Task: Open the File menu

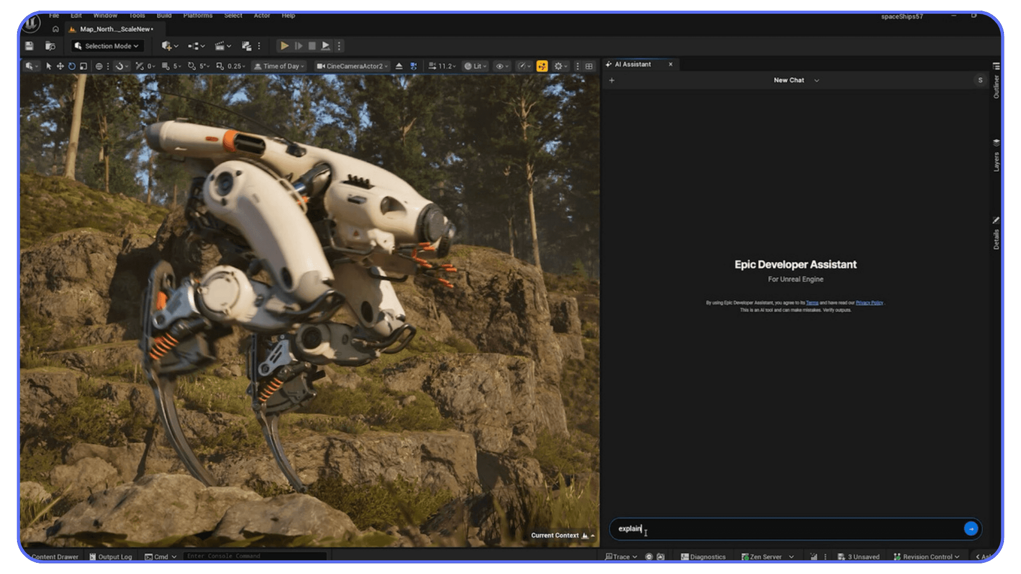Action: [54, 15]
